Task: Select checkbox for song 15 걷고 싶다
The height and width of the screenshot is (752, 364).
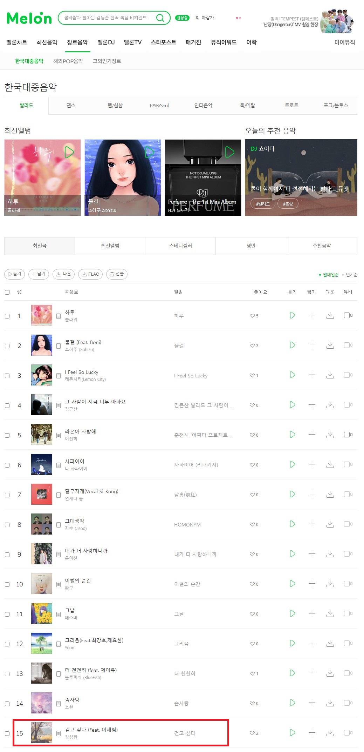Action: 7,733
